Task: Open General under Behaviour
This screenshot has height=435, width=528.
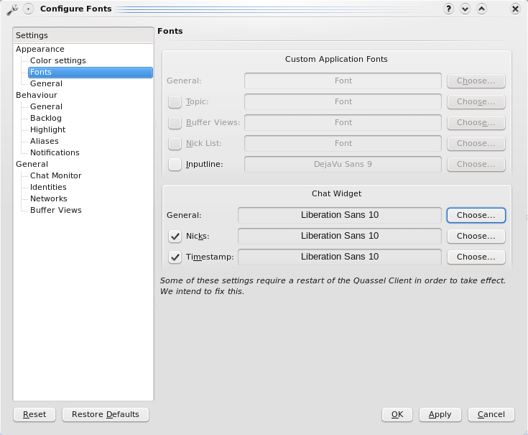Action: pos(46,106)
